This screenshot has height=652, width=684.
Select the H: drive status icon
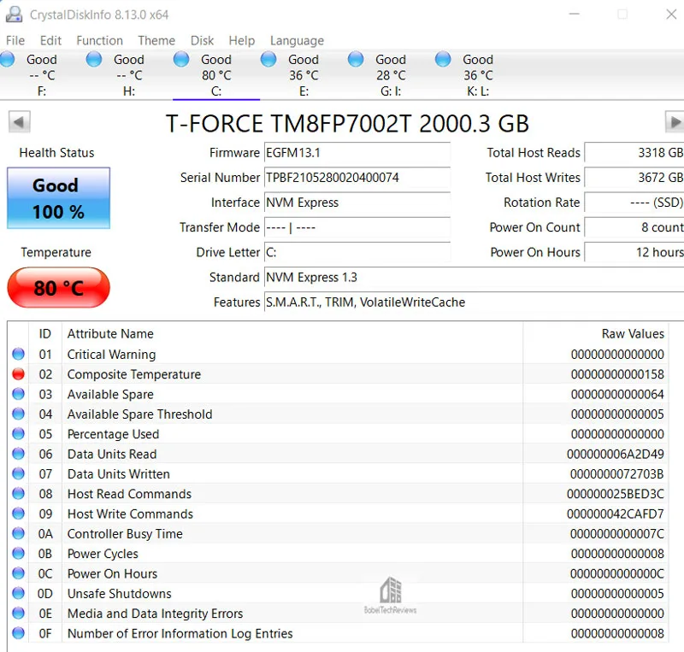[x=94, y=59]
